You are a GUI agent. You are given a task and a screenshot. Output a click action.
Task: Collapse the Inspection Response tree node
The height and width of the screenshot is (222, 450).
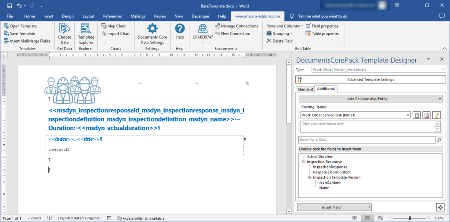pos(303,162)
